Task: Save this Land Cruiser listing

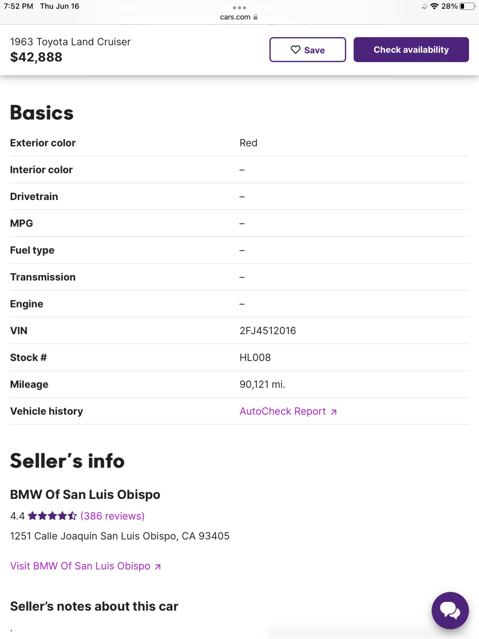Action: [x=308, y=50]
